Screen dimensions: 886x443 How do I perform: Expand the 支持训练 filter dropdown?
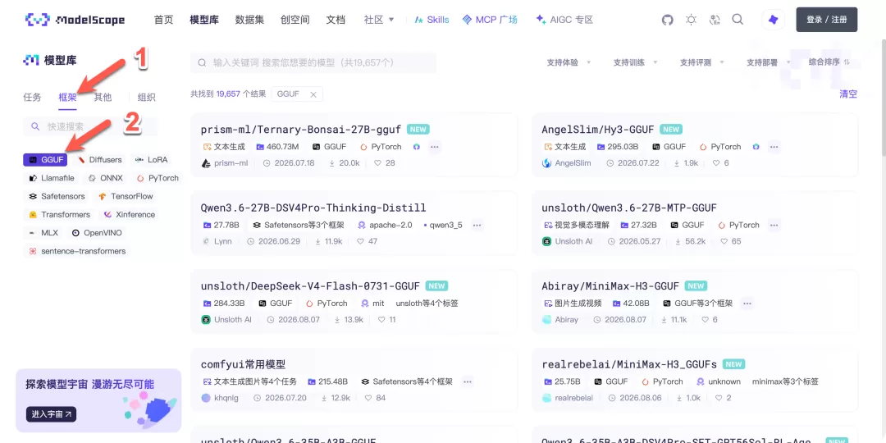(x=636, y=62)
